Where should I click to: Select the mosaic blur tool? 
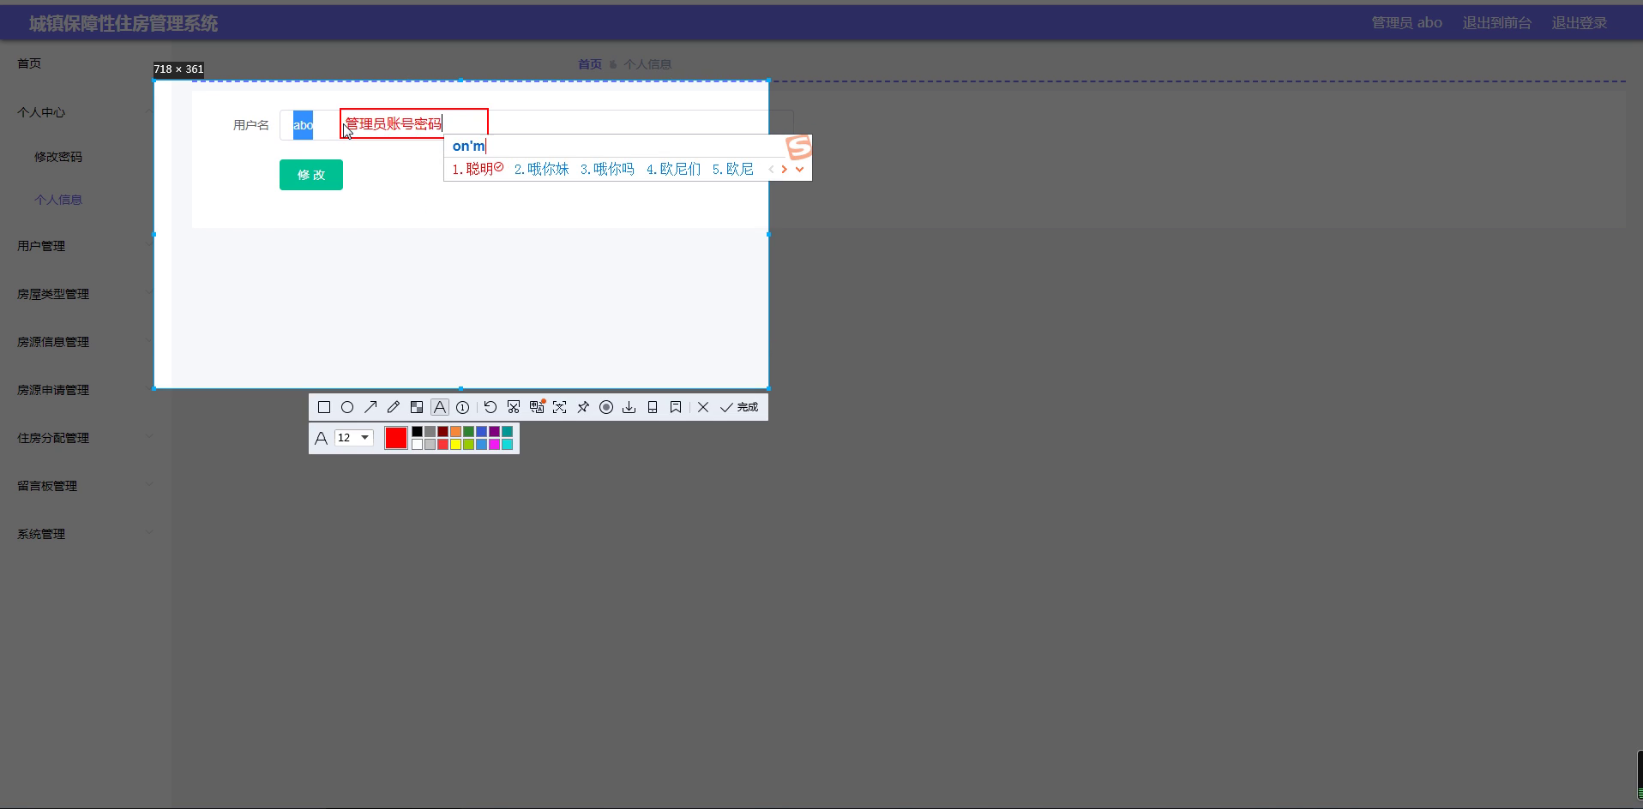click(417, 407)
